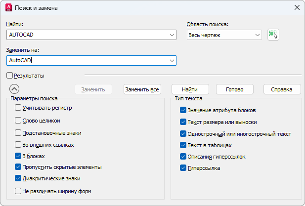
Task: Enable Во внешних ссылках search option
Action: click(18, 145)
